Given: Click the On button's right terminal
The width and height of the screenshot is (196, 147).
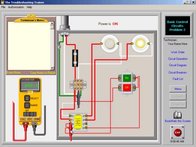Looking at the screenshot, I should click(x=134, y=78).
